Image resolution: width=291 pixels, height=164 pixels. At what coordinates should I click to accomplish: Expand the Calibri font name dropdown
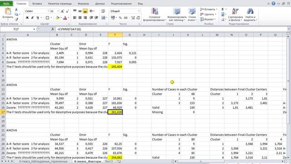[x=48, y=11]
